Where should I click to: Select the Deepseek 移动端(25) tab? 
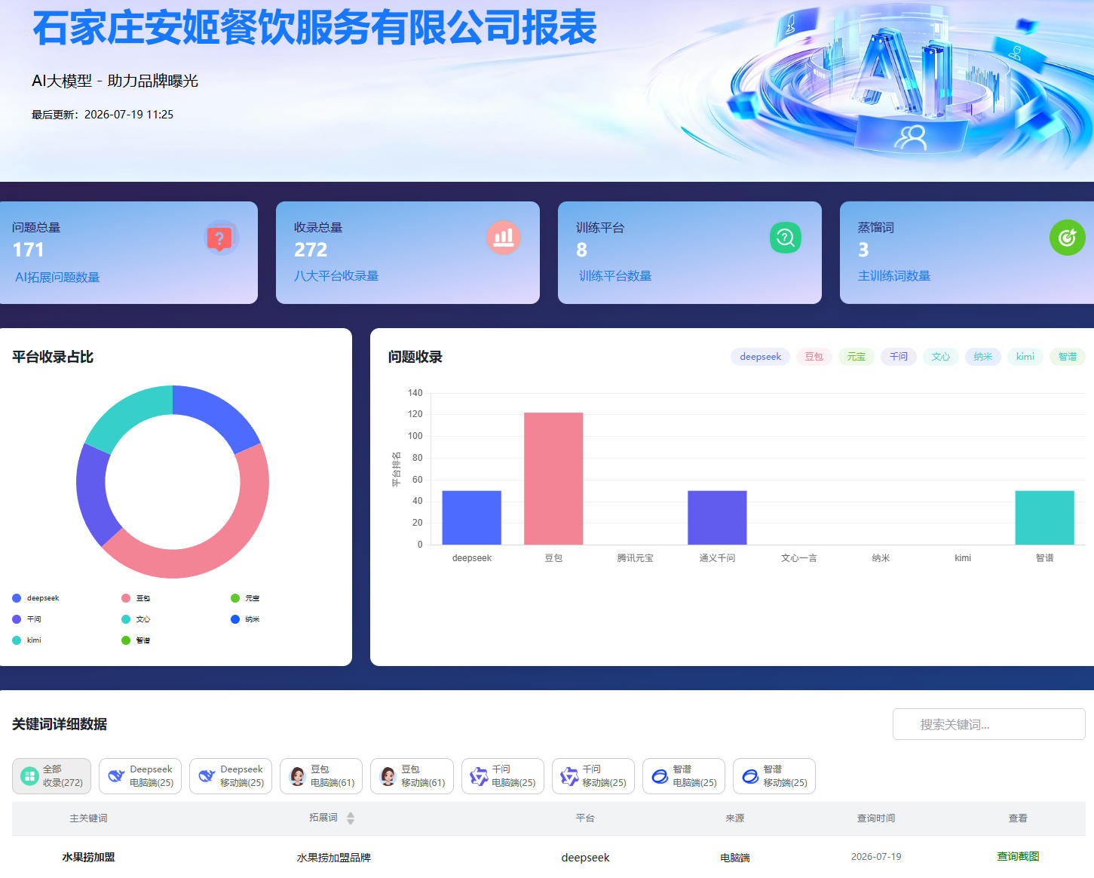tap(231, 776)
